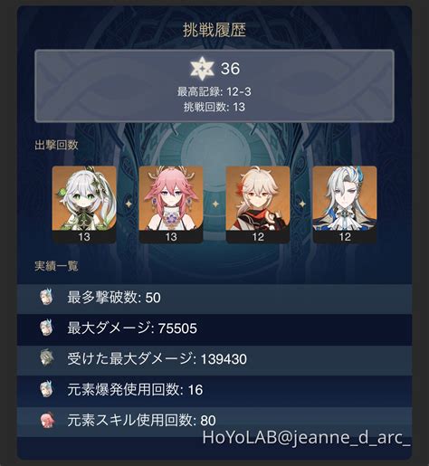Click the sparkle separator between Kazuha and Neuvillette
The width and height of the screenshot is (429, 466).
[x=302, y=204]
